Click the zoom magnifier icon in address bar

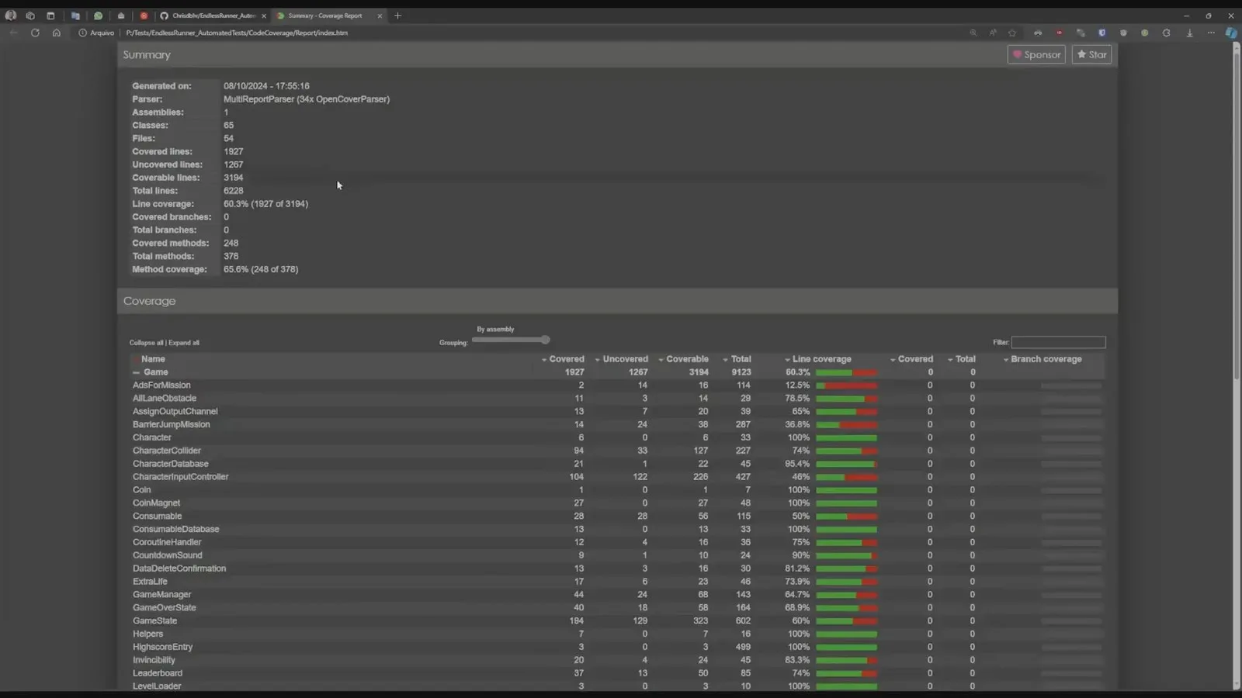(973, 33)
